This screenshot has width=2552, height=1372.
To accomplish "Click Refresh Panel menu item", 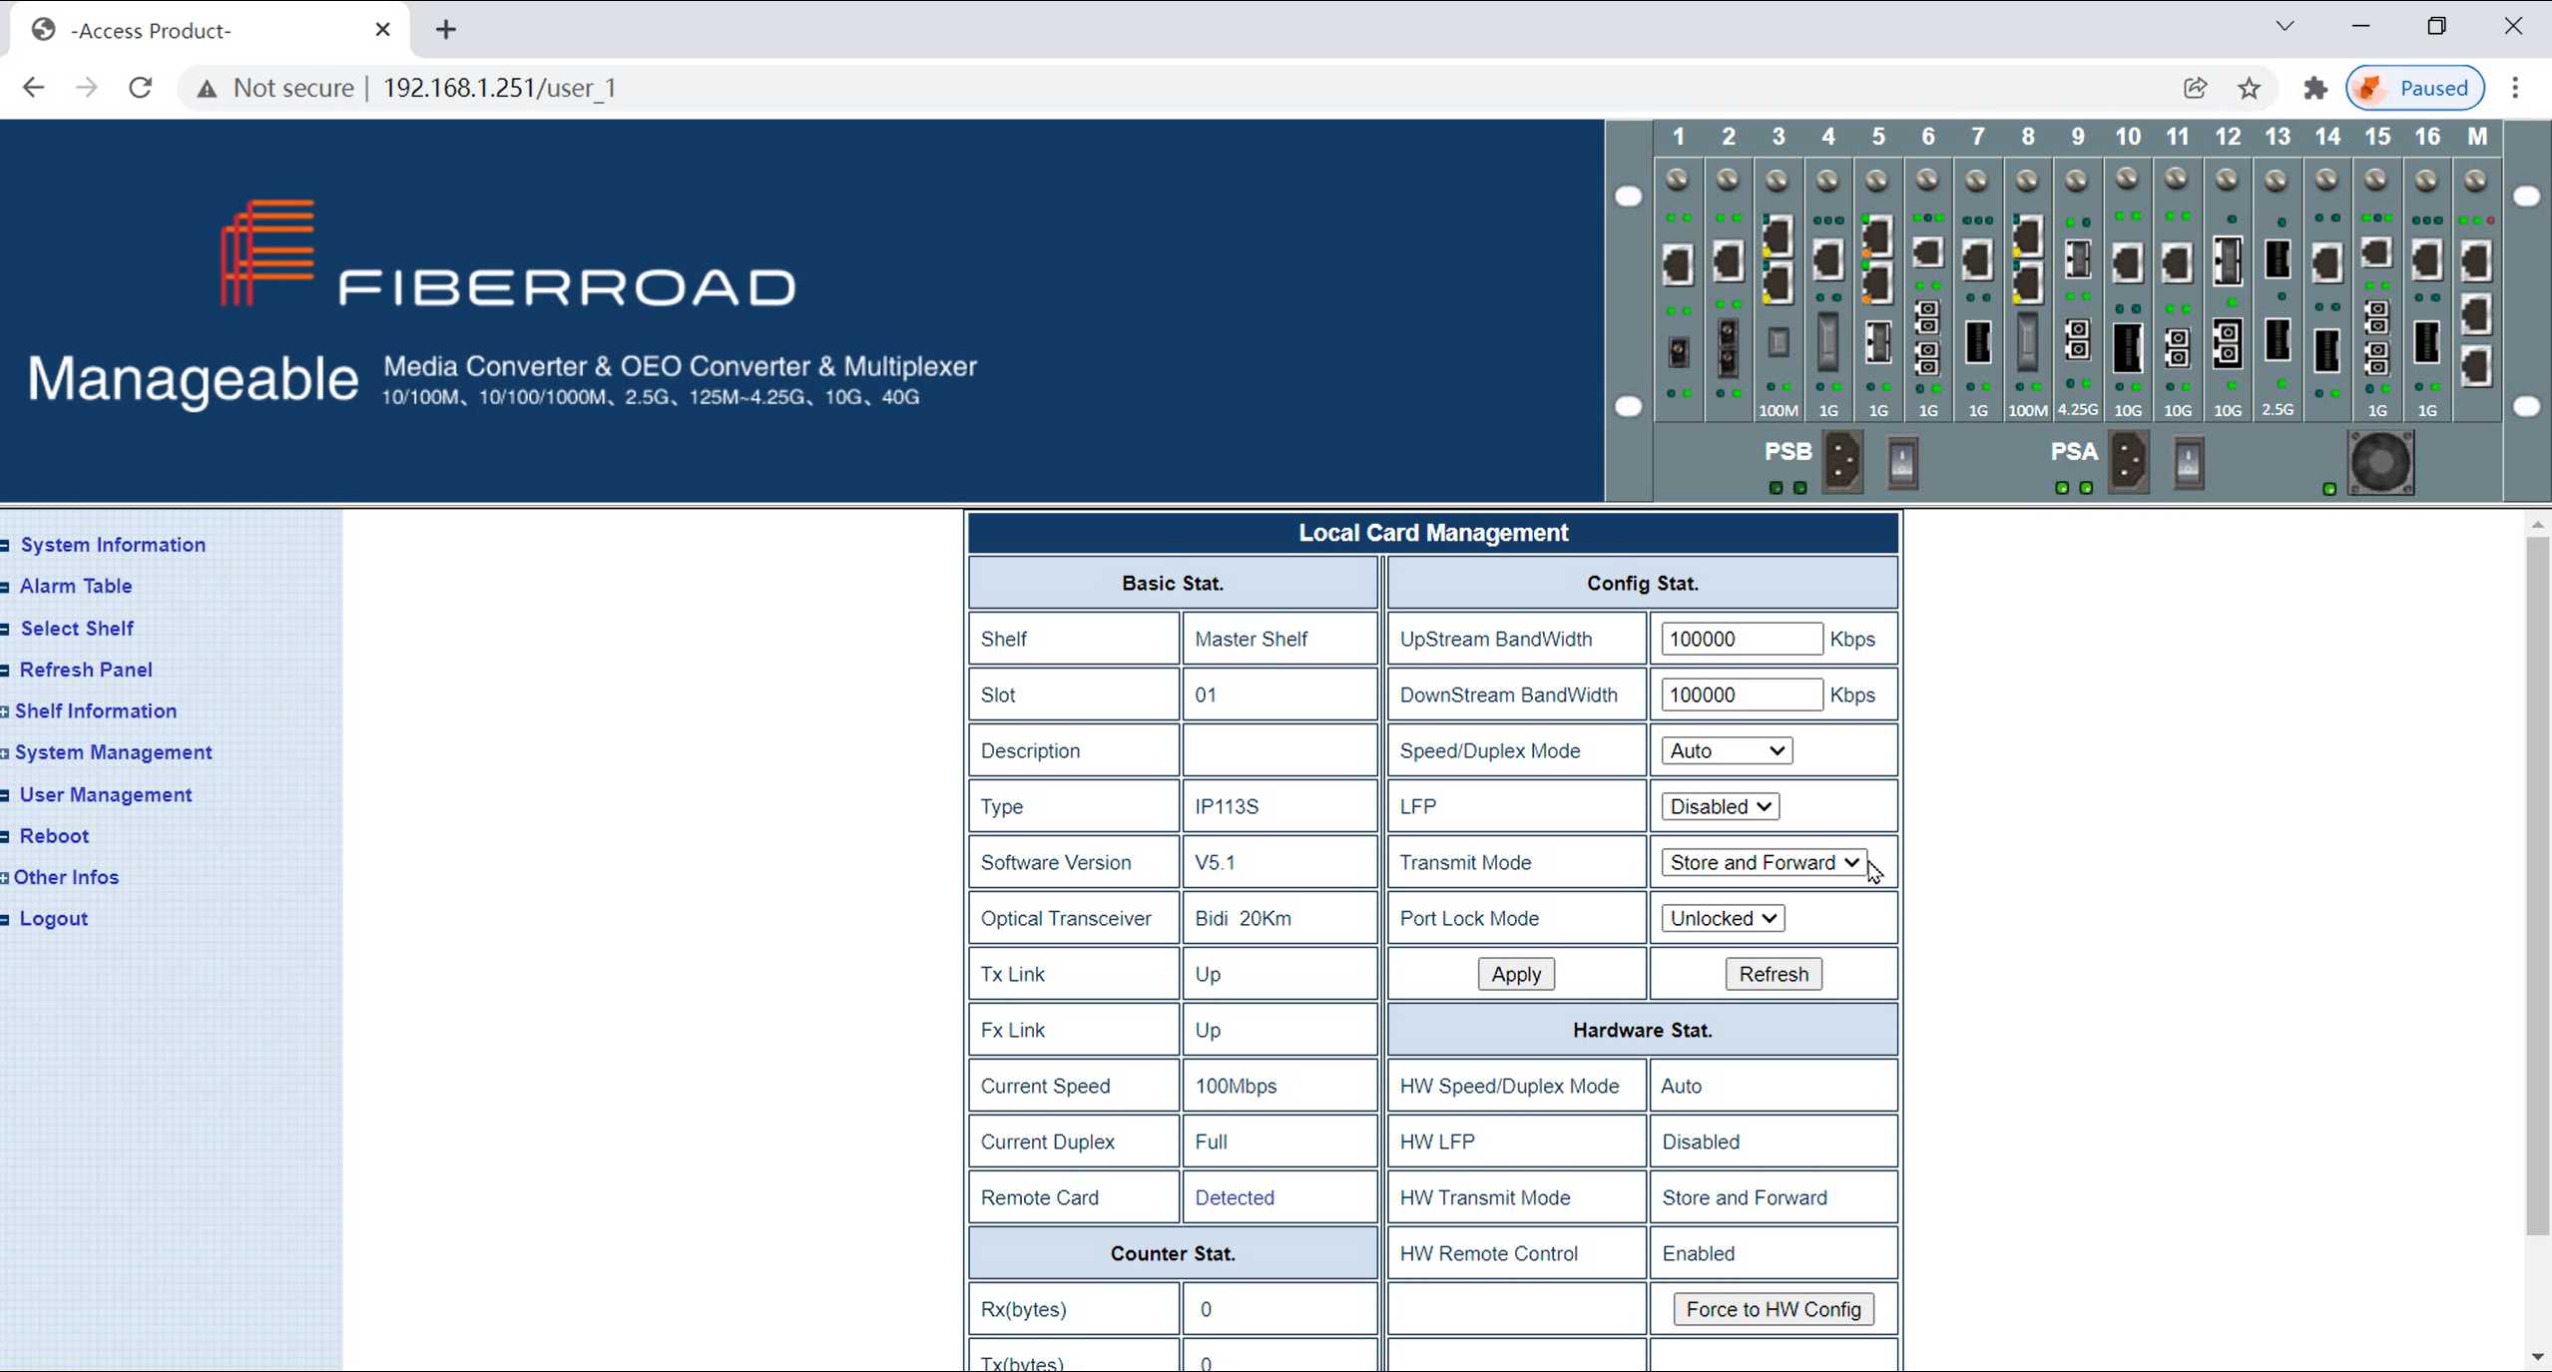I will coord(86,670).
